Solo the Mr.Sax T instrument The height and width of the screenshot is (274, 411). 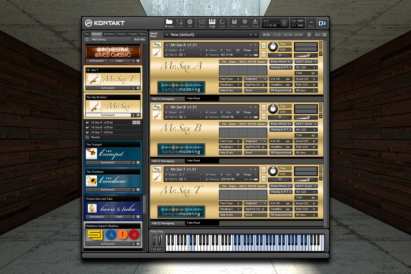[264, 170]
